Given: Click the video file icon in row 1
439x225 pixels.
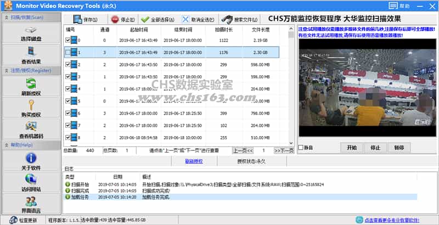Looking at the screenshot, I should point(74,52).
